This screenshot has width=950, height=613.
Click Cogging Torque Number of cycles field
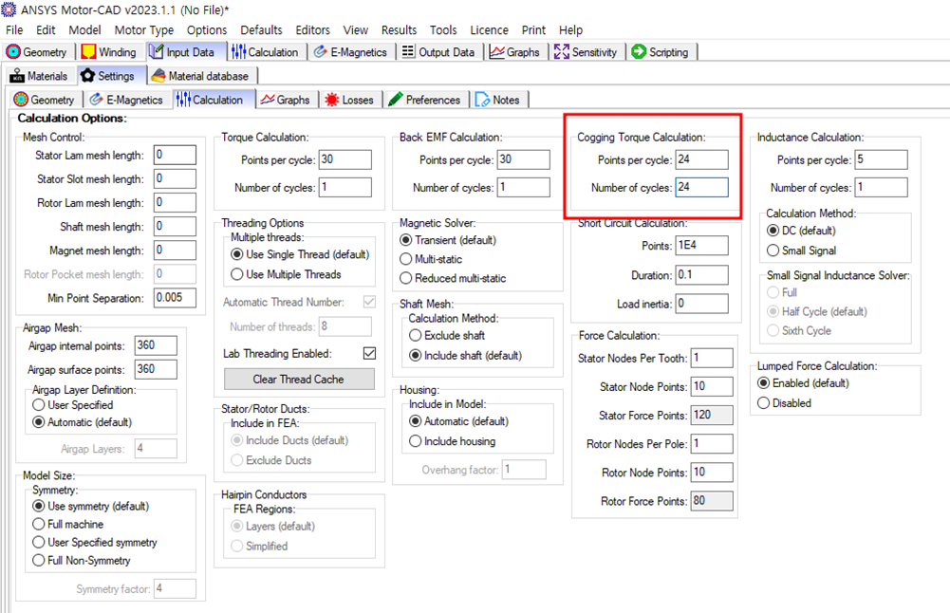[x=701, y=188]
